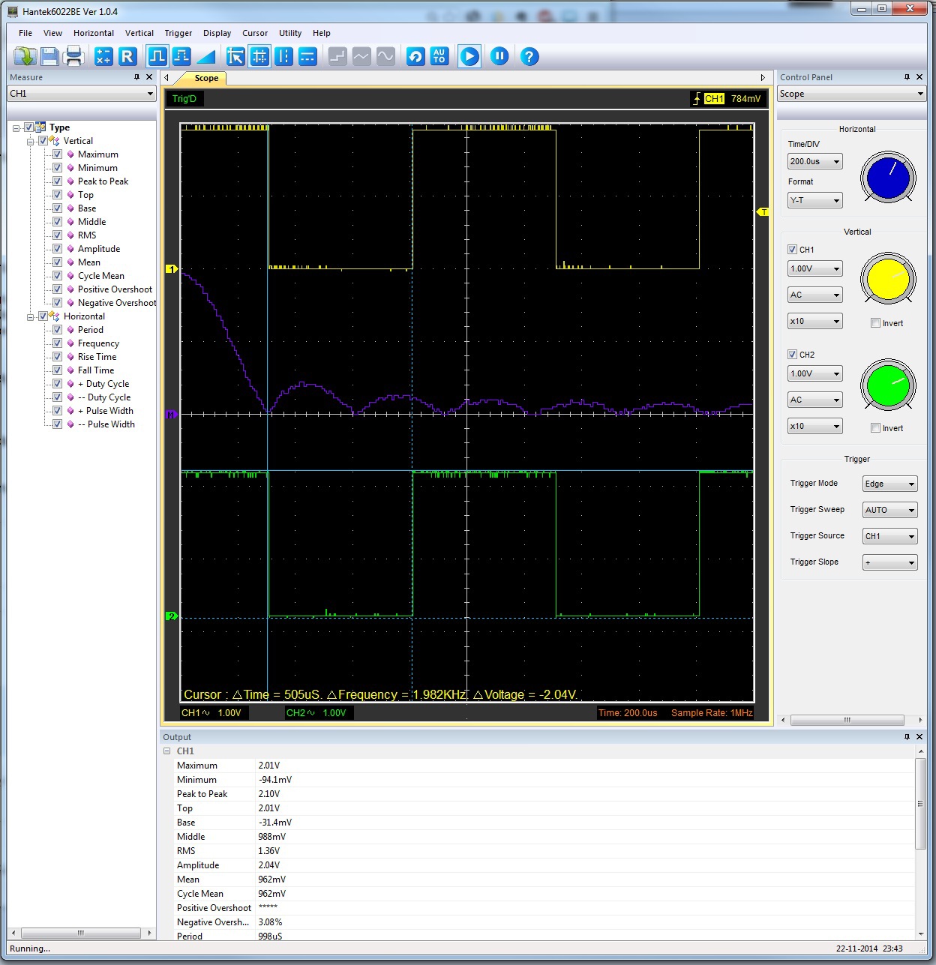
Task: Enable Invert checkbox for CH1
Action: (875, 323)
